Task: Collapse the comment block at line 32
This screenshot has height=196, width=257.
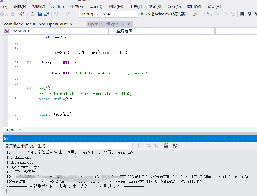Action: coord(29,89)
